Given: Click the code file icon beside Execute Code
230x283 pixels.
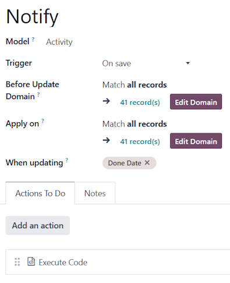Looking at the screenshot, I should point(31,261).
